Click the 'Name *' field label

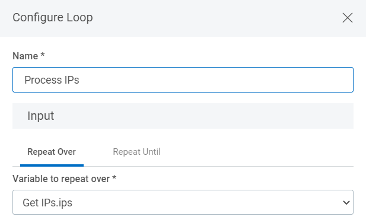coord(28,56)
